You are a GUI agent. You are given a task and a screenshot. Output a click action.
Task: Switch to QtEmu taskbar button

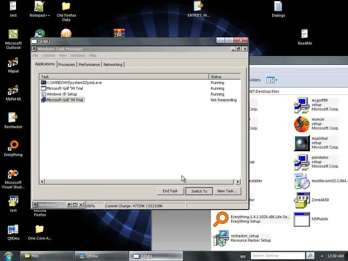tap(101, 256)
